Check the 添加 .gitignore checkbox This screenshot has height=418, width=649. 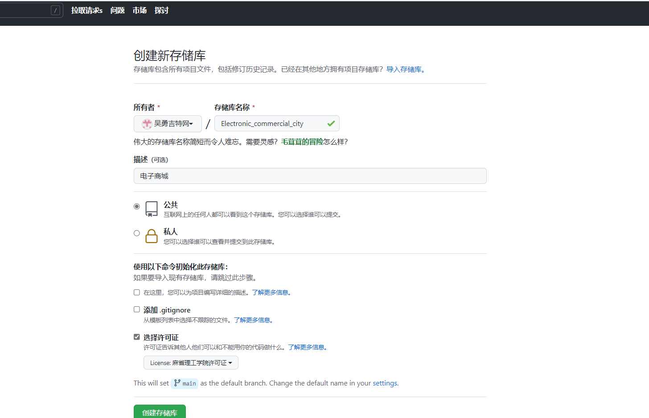[137, 309]
